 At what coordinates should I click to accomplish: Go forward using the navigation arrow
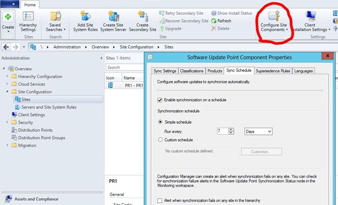coord(15,47)
